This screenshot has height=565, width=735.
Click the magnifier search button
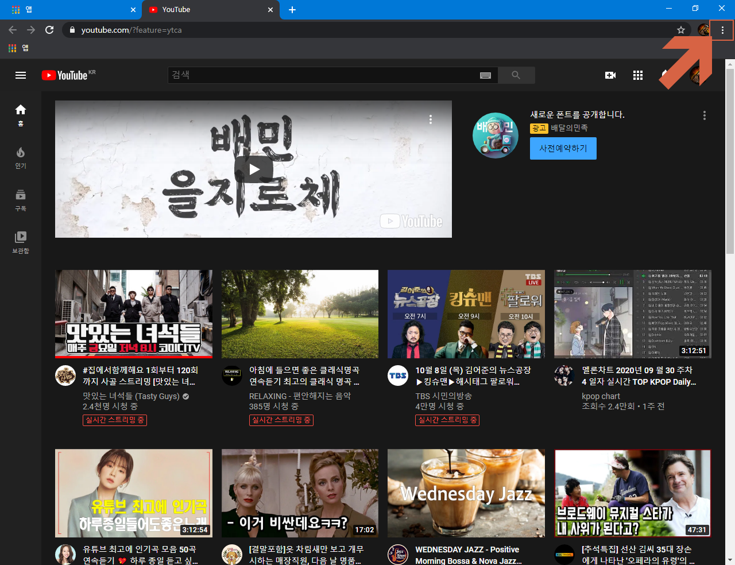click(x=516, y=75)
